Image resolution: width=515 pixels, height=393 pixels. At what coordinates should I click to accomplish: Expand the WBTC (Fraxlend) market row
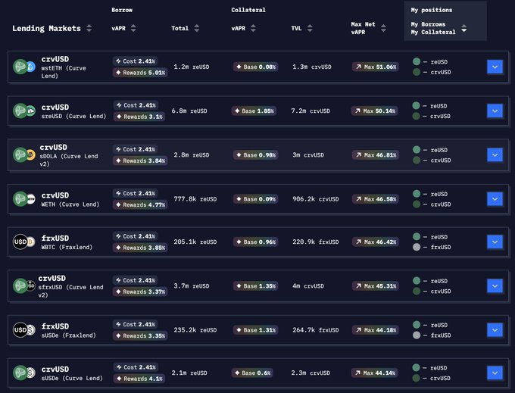click(495, 242)
